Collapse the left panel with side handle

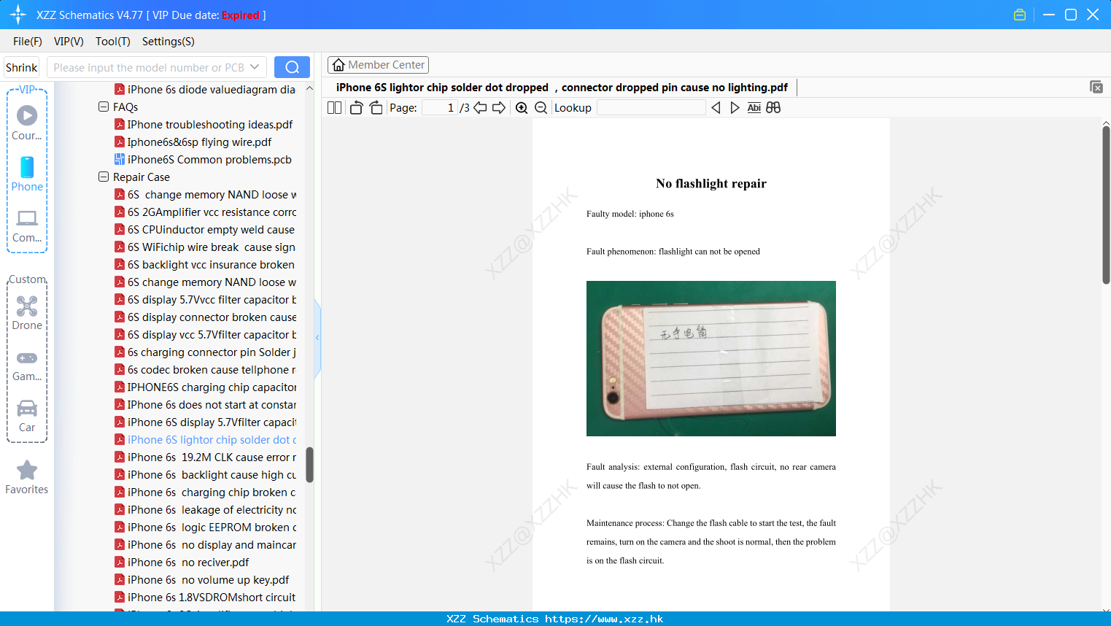(317, 338)
